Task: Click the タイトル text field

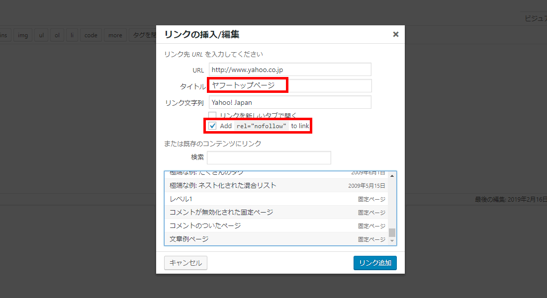Action: (x=290, y=85)
